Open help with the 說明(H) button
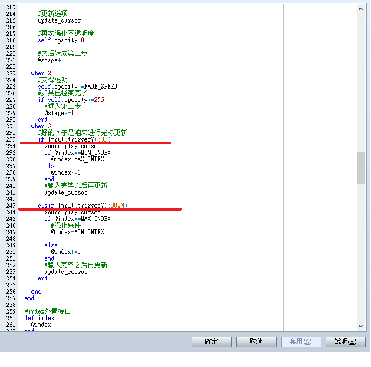 (x=346, y=342)
